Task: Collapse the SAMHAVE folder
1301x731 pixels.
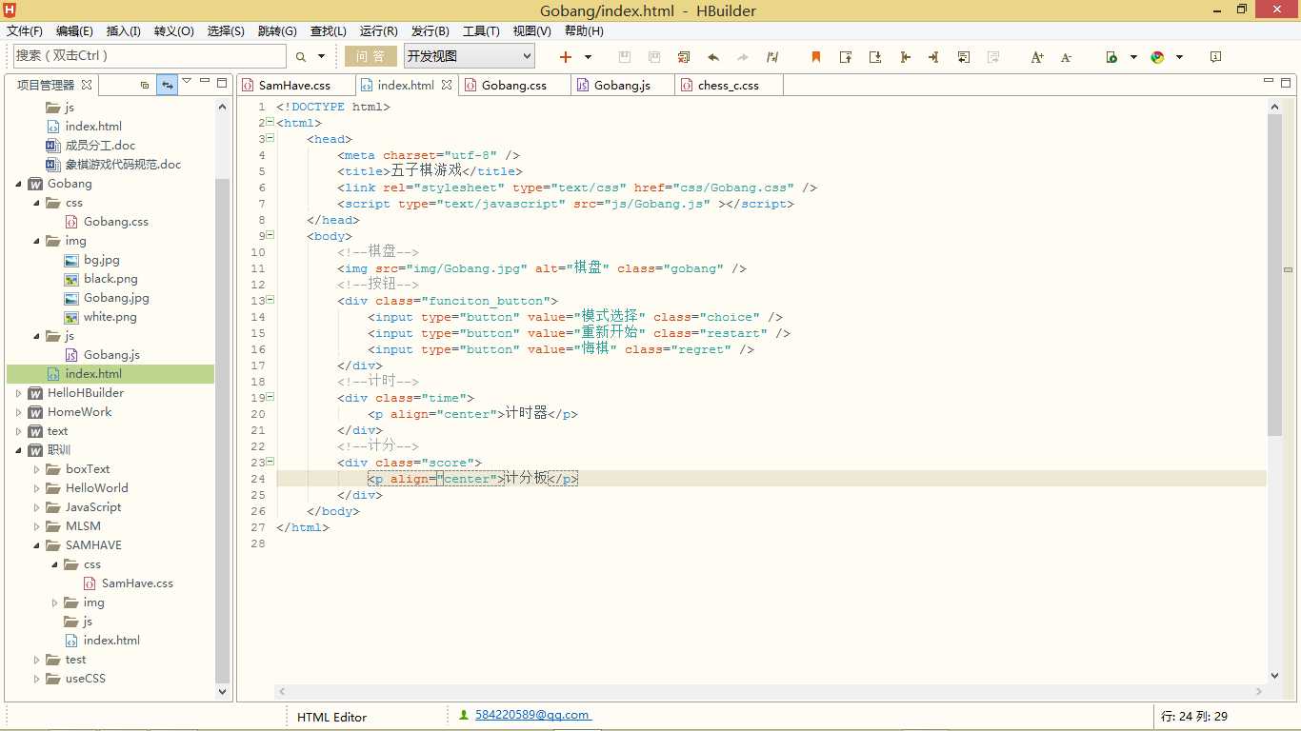Action: pyautogui.click(x=36, y=545)
